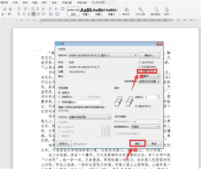
Task: Insert table using ribbon grid icon
Action: pos(62,9)
